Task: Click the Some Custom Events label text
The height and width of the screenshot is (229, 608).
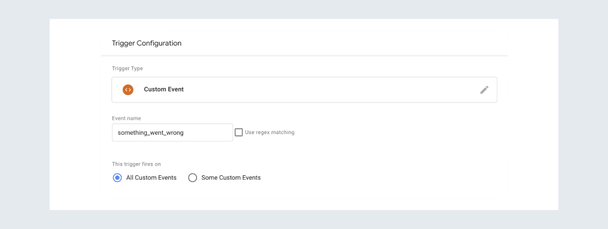Action: 231,178
